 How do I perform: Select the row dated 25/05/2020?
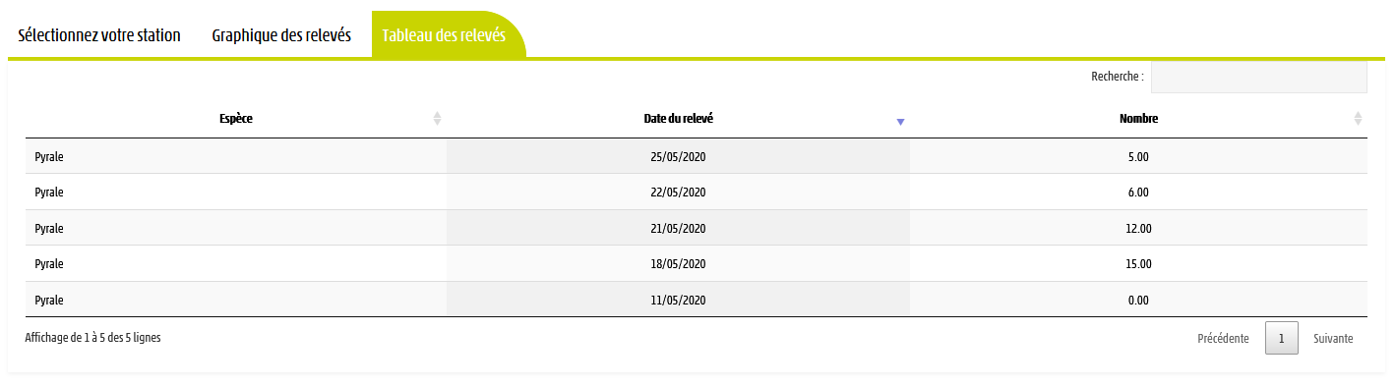click(697, 156)
